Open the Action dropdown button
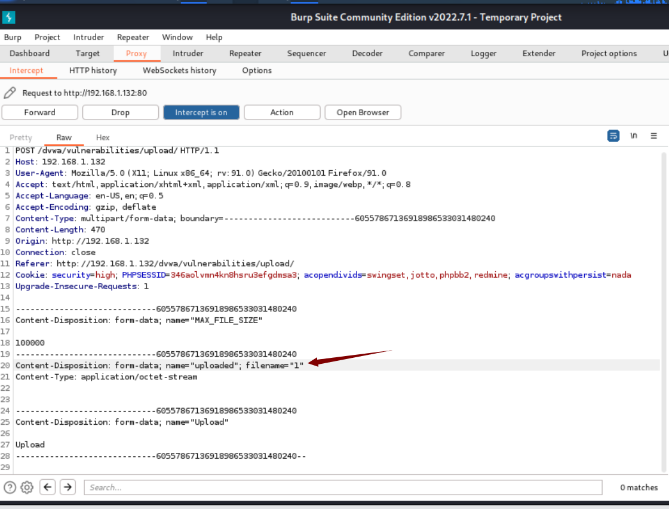 [x=282, y=112]
